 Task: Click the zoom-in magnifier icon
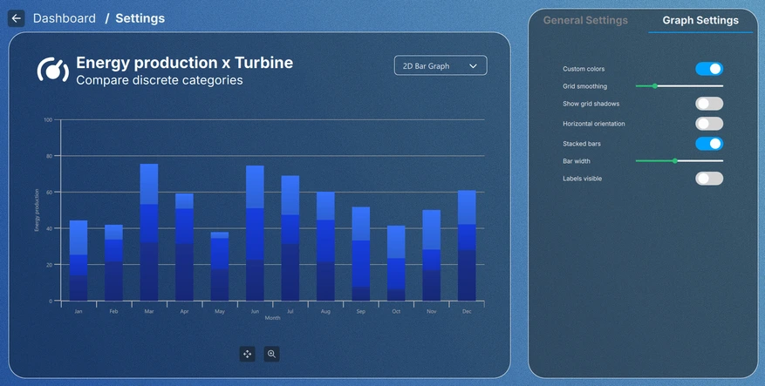click(272, 354)
